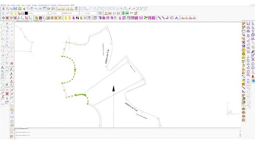The height and width of the screenshot is (143, 255).
Task: Click the bracketed question mark icon
Action: (x=89, y=18)
